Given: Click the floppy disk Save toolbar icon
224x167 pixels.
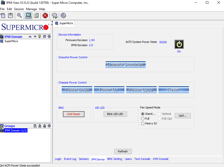Looking at the screenshot, I should 10,16.
